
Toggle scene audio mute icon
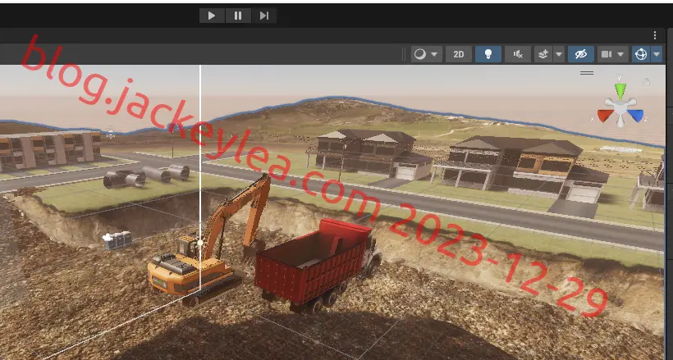coord(518,54)
